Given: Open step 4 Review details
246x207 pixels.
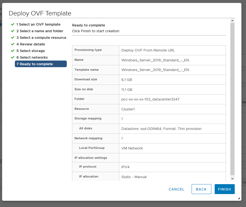Looking at the screenshot, I should [x=31, y=44].
